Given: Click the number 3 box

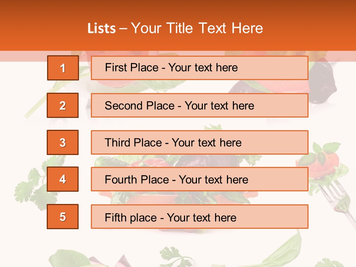Looking at the screenshot, I should point(63,142).
